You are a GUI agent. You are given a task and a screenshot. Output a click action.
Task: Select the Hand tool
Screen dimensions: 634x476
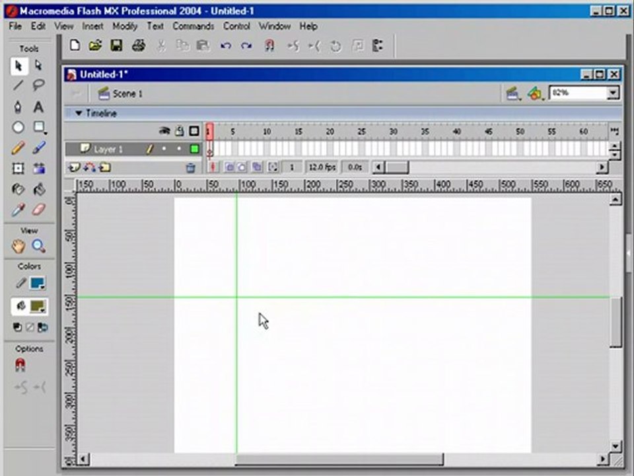(x=18, y=246)
